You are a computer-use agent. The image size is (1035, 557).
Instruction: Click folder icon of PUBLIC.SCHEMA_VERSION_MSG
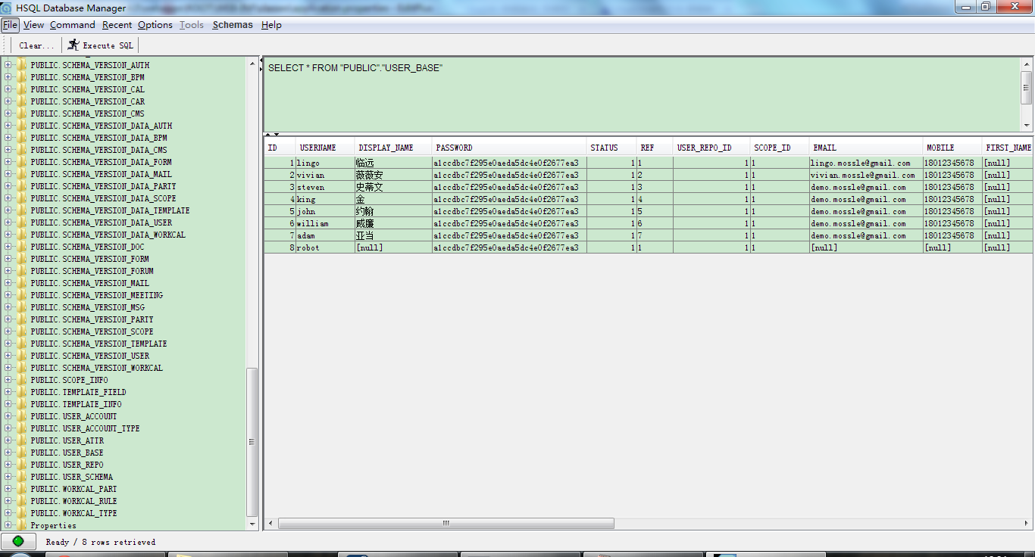pyautogui.click(x=21, y=307)
